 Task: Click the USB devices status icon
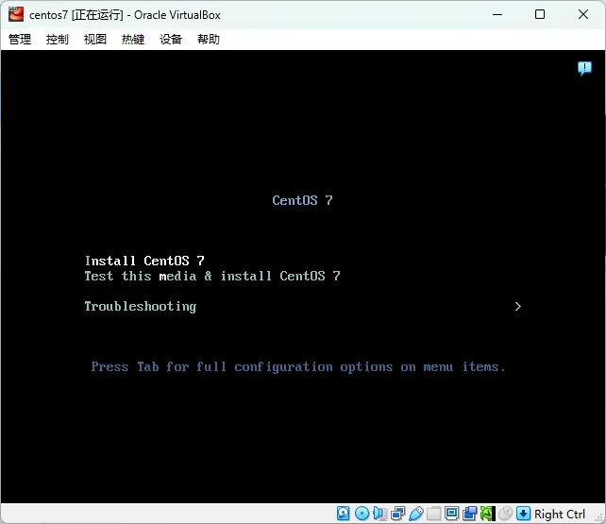click(x=416, y=514)
